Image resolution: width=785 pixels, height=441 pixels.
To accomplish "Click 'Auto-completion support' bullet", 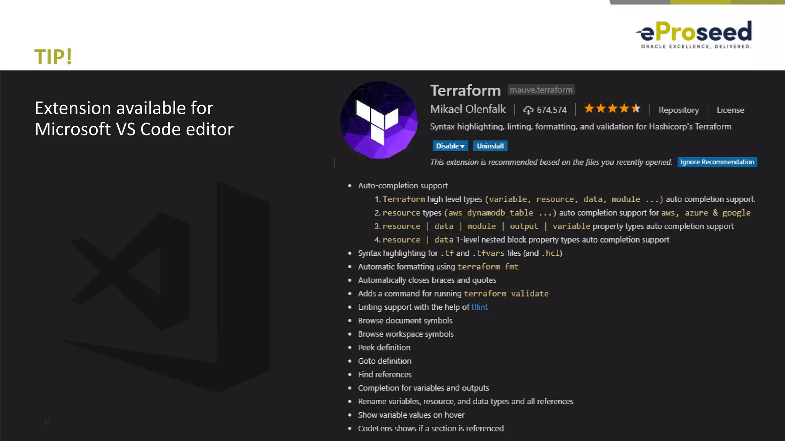I will tap(402, 186).
